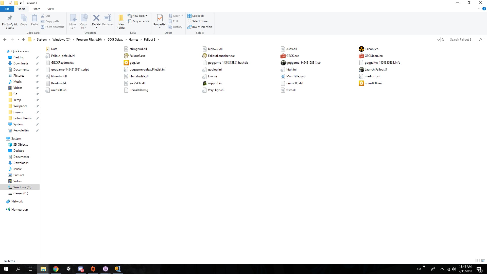Click the Cut scissors command

tap(46, 16)
